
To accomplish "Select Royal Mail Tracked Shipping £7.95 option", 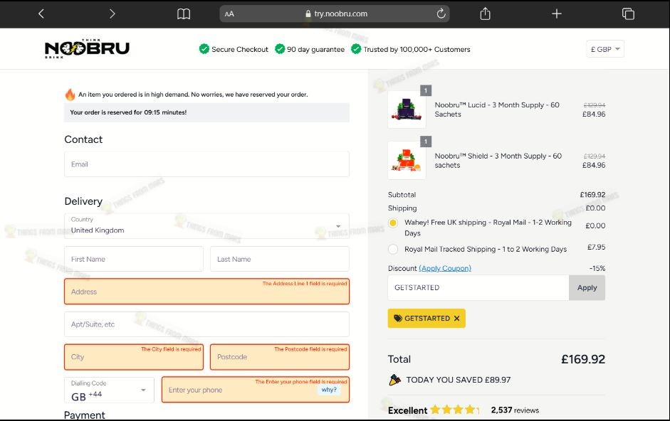I will coord(393,250).
